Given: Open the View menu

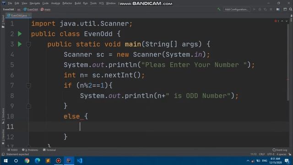Looking at the screenshot, I should [24, 3].
